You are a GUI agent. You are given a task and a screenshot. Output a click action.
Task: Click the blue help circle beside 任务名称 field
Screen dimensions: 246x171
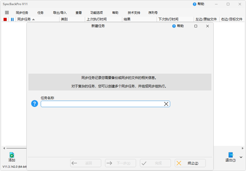click(x=35, y=104)
